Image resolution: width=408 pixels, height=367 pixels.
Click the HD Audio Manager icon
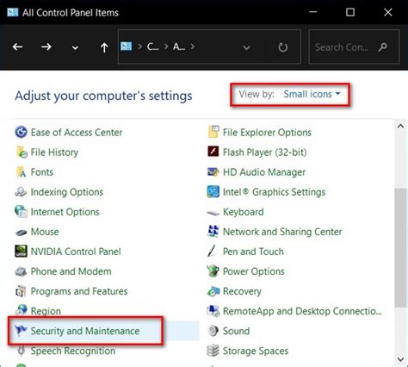[x=213, y=172]
